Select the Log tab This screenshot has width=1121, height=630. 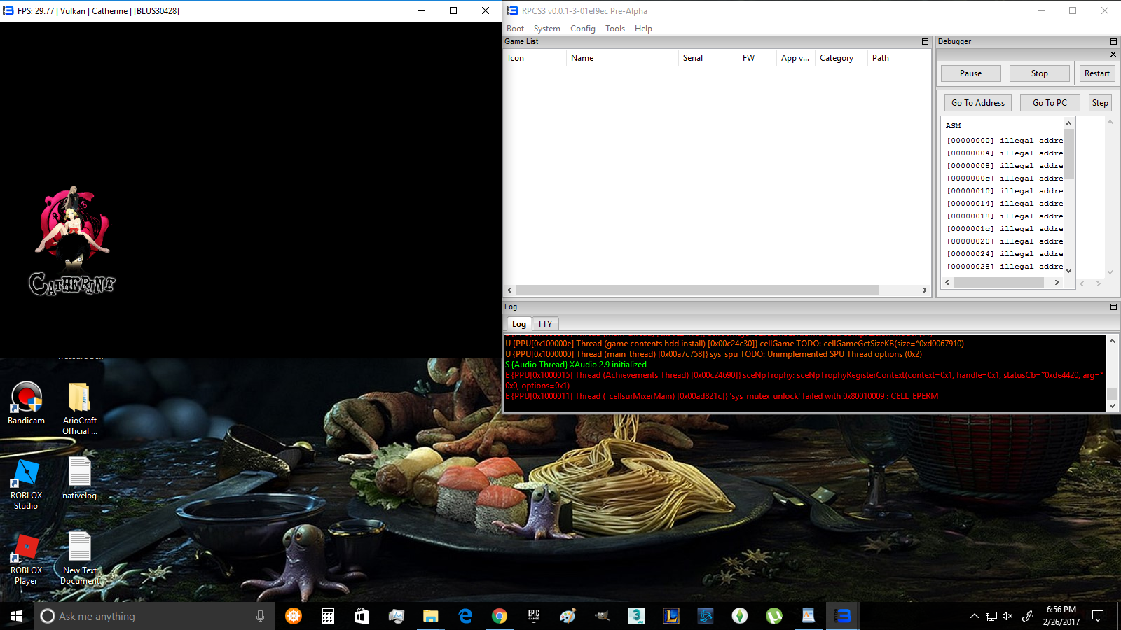[518, 324]
